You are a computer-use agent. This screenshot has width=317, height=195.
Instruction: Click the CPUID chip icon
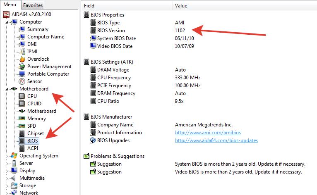click(x=22, y=104)
